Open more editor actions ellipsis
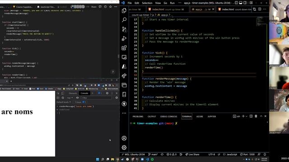289x162 pixels. pos(265,9)
